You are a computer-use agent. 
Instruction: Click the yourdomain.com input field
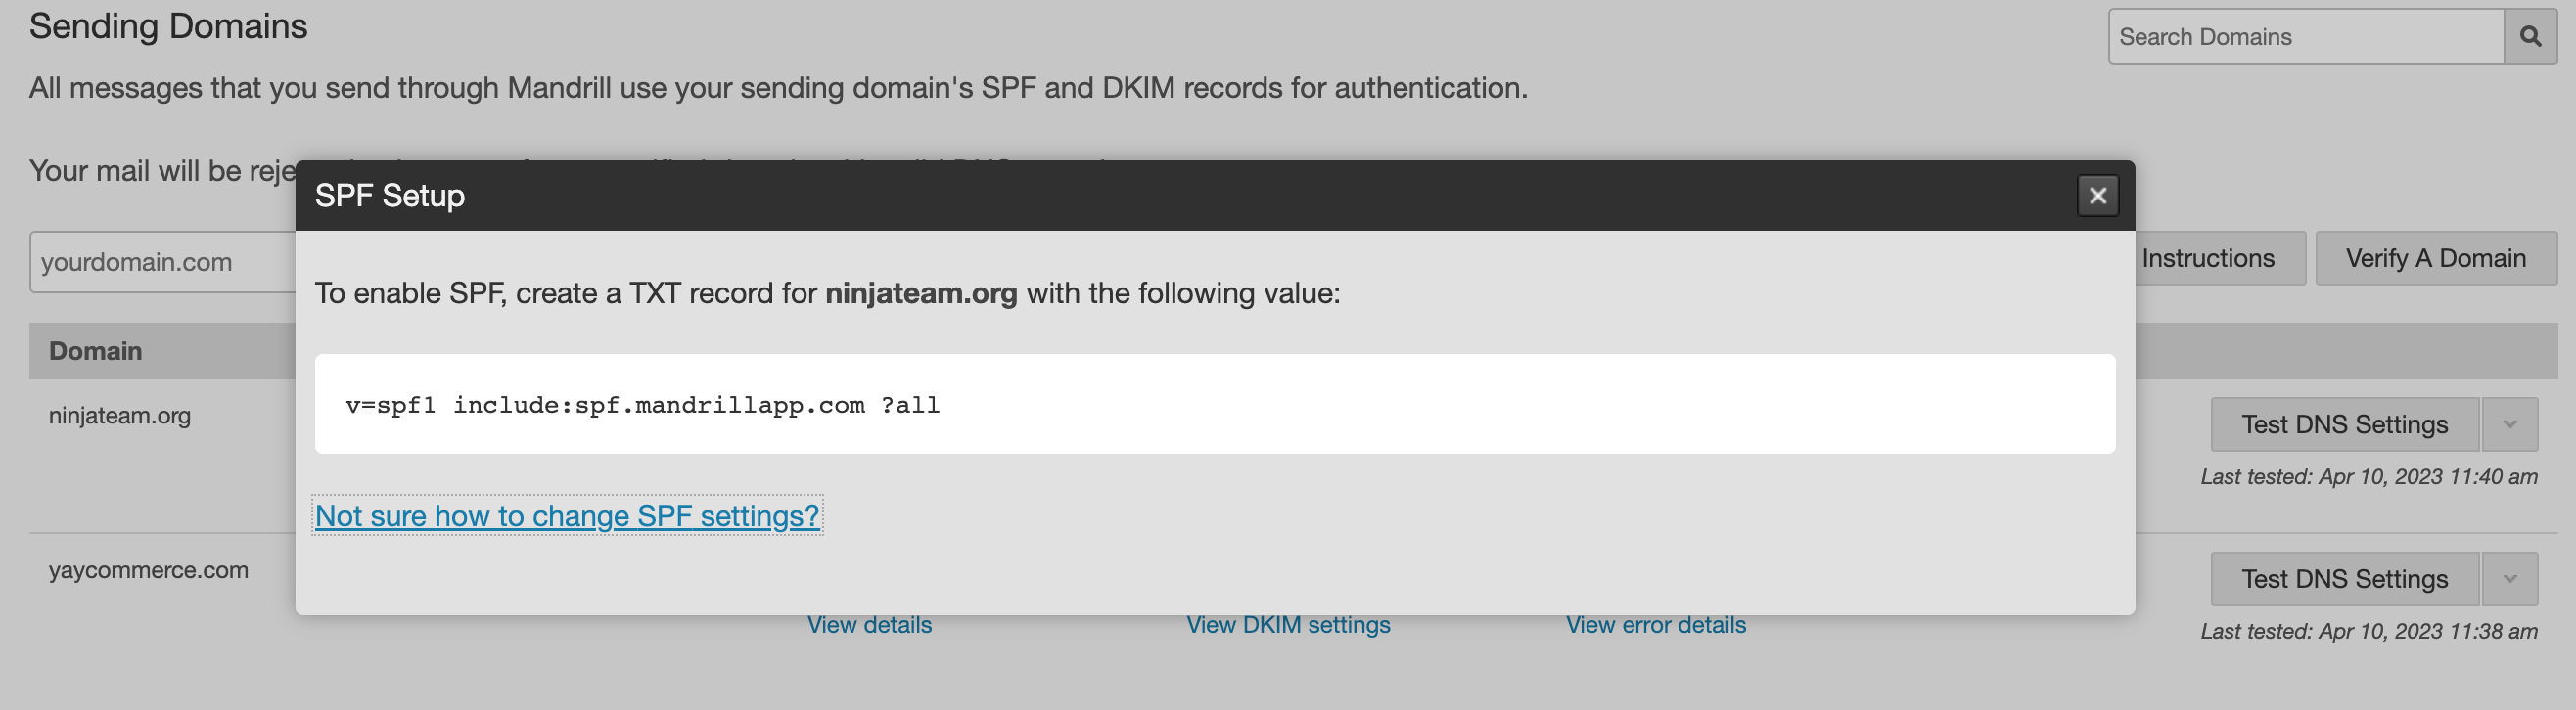tap(160, 263)
